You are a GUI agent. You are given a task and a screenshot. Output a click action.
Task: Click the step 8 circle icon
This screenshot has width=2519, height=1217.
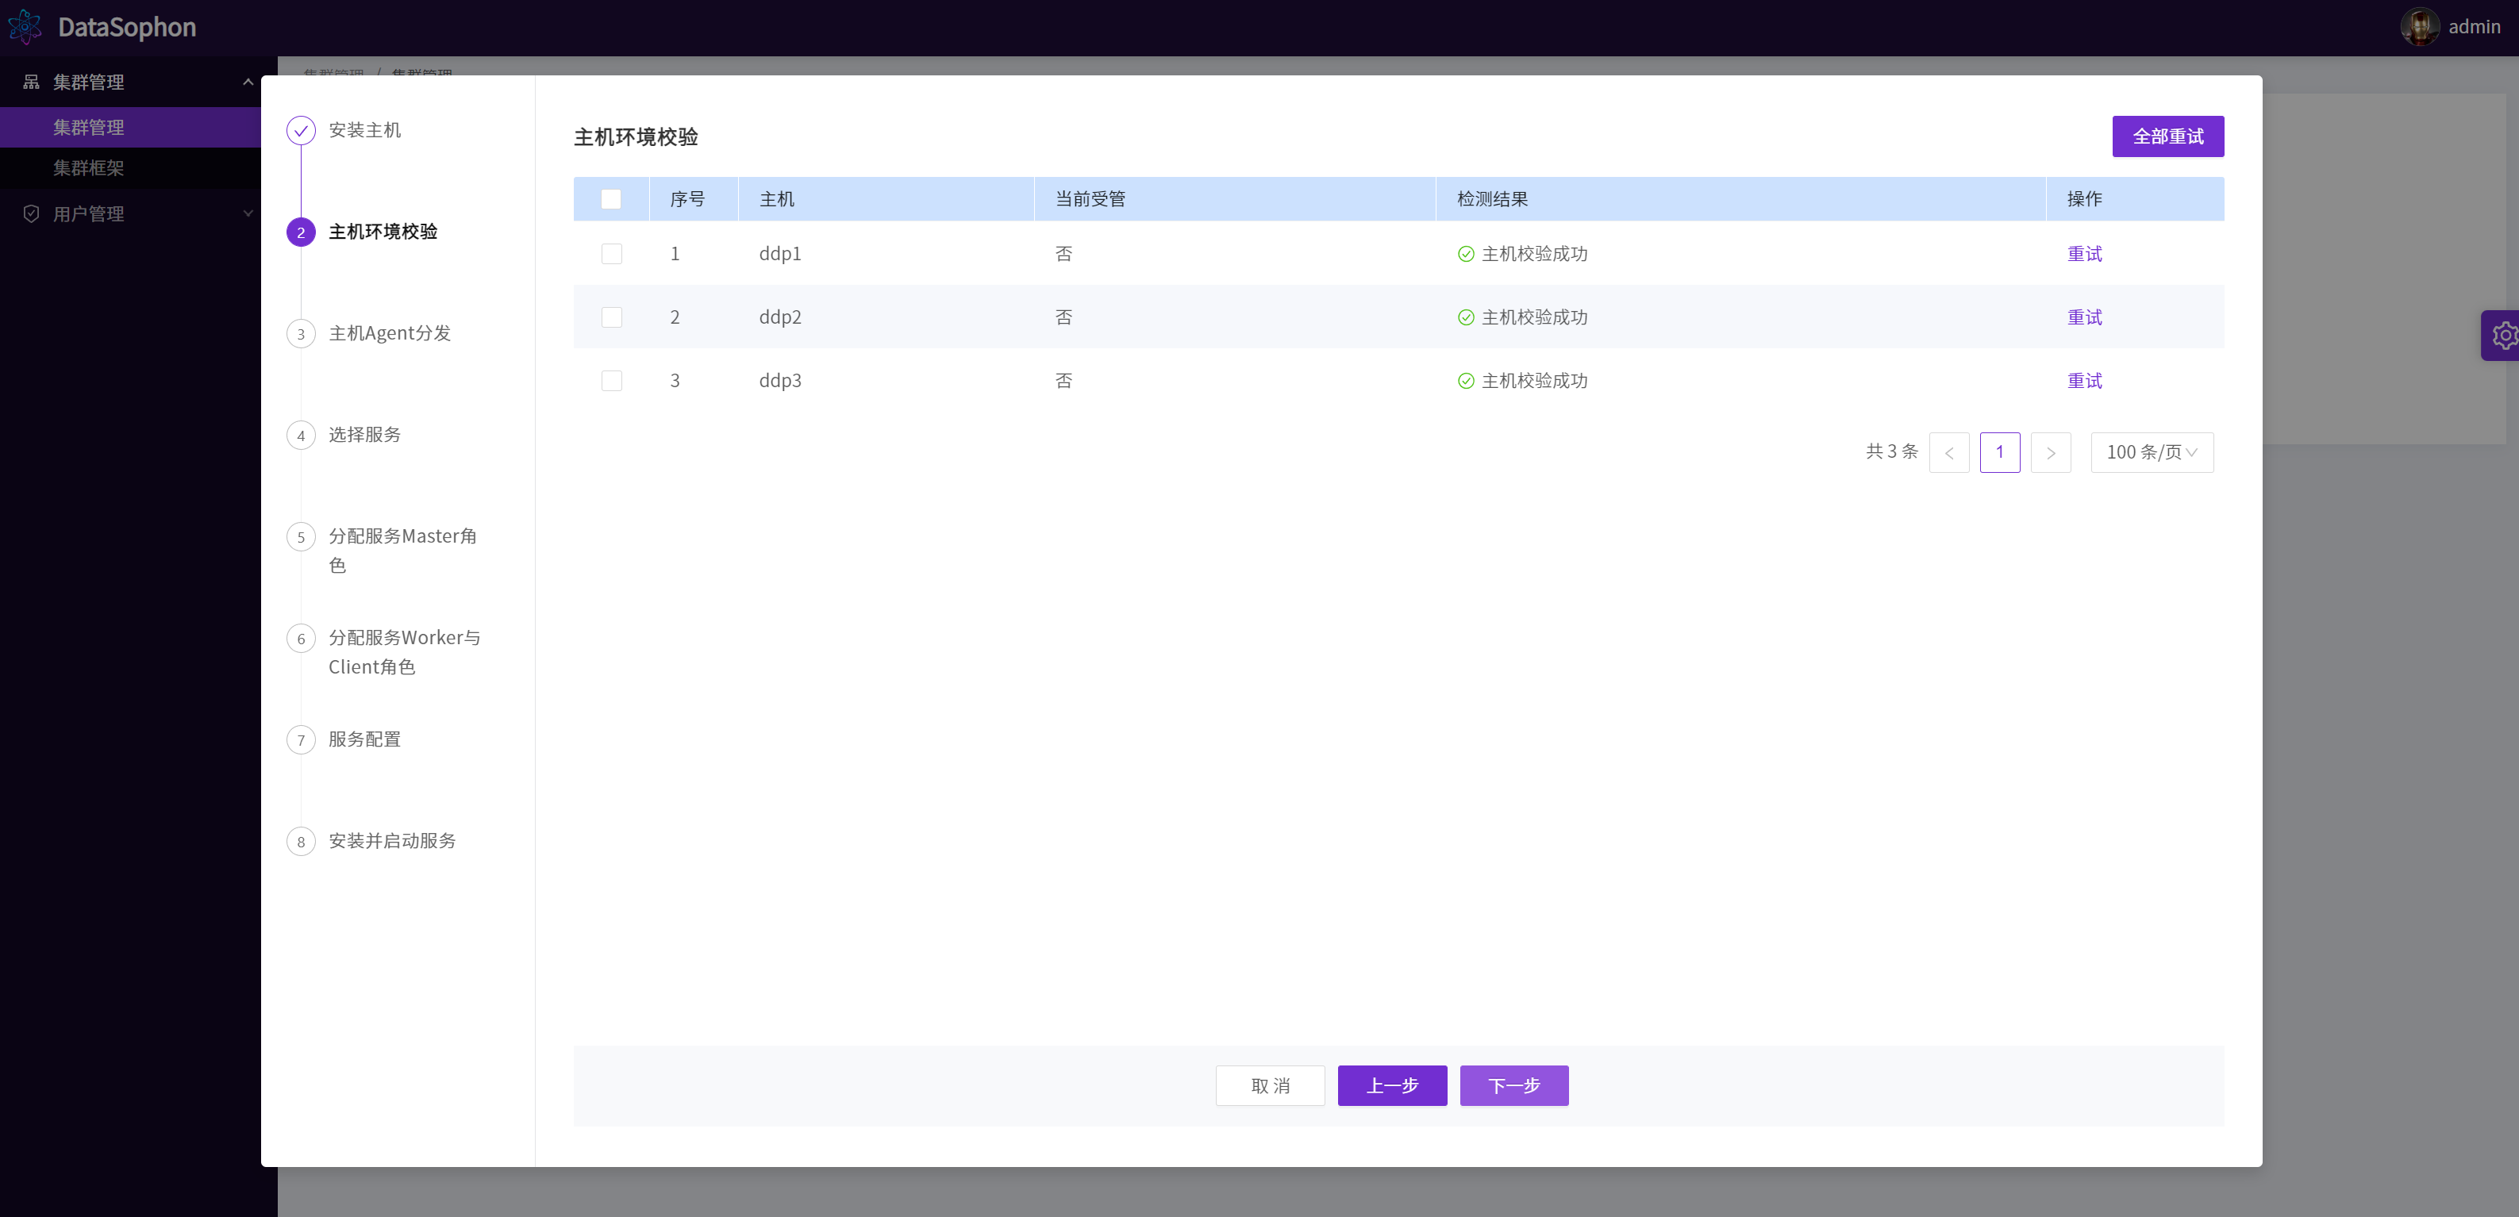click(302, 842)
